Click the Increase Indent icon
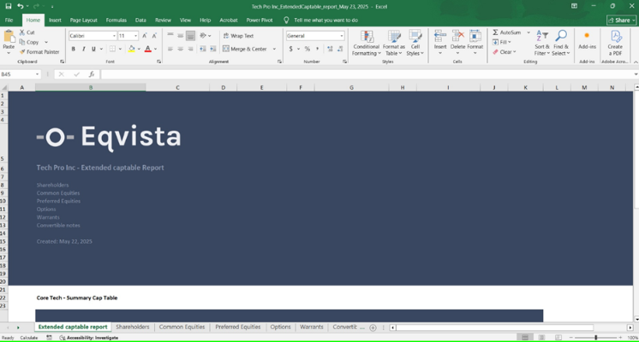This screenshot has height=342, width=639. [212, 49]
